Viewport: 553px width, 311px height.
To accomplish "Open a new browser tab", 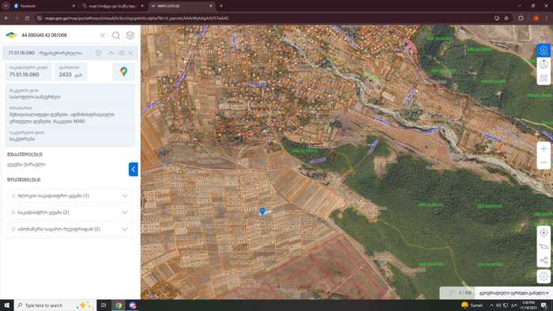I will pos(221,6).
